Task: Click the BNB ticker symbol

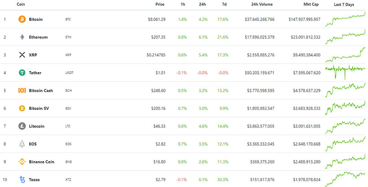Action: tap(69, 162)
